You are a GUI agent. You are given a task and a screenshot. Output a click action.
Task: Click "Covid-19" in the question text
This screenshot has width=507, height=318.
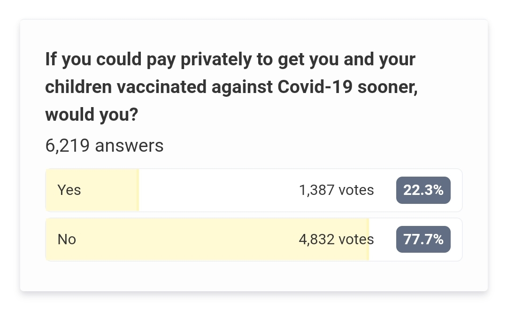point(315,87)
